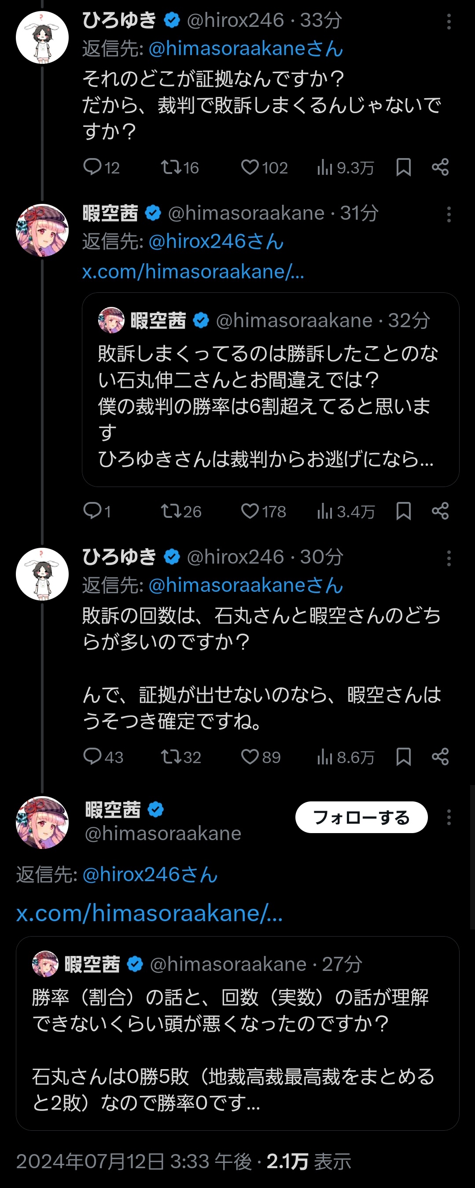Repost 暇空茜's reply with 26 reposts

pyautogui.click(x=171, y=511)
